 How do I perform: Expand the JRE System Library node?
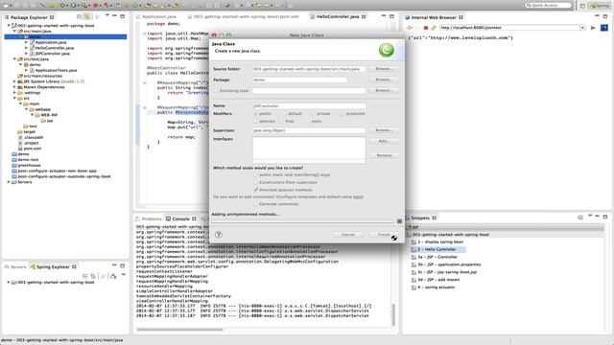tap(14, 81)
